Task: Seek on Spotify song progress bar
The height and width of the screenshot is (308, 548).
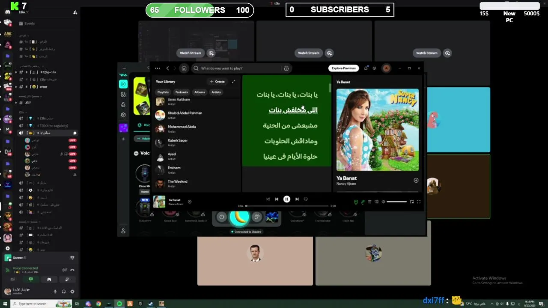Action: [287, 206]
